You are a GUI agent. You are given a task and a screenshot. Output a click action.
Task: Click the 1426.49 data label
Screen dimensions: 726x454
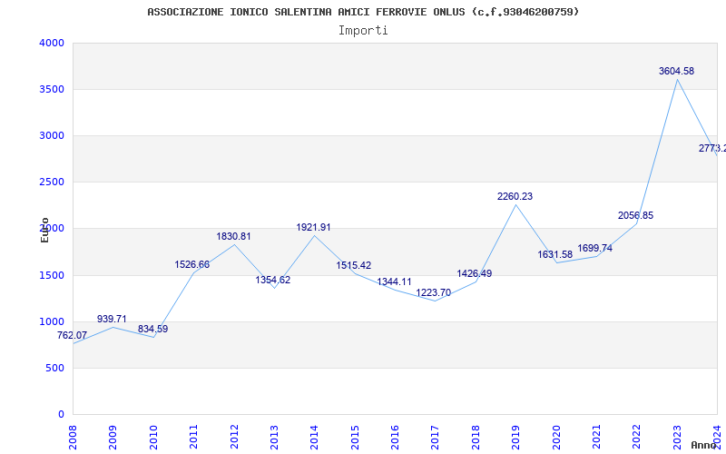pyautogui.click(x=474, y=274)
